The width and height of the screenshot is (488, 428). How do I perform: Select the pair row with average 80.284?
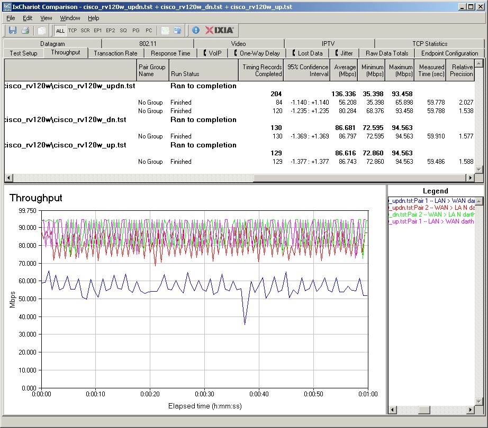pyautogui.click(x=239, y=111)
